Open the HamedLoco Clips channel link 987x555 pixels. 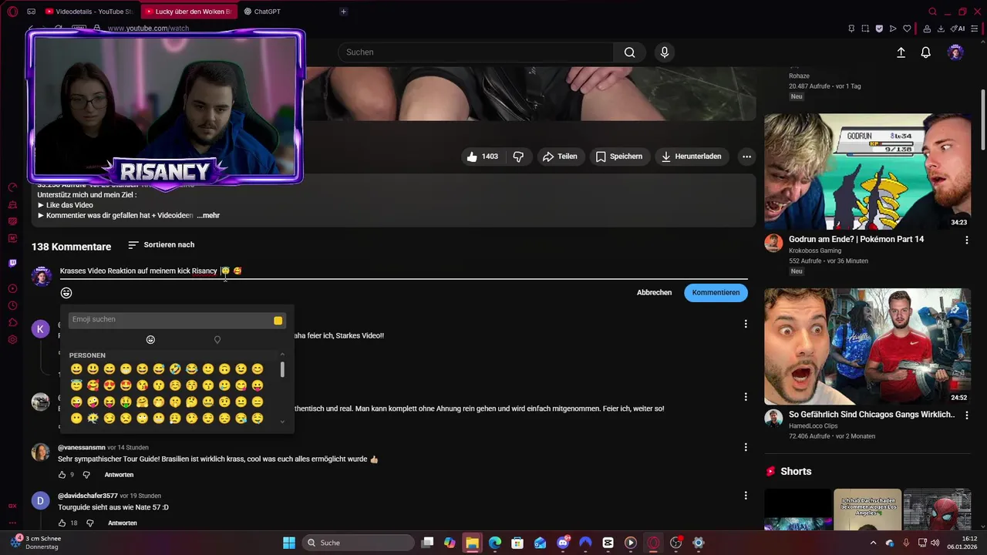coord(813,426)
